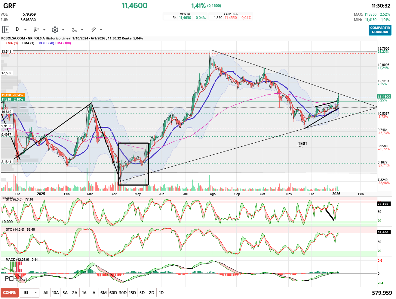396x299 pixels.
Task: Expand the drawing tools dropdown arrow
Action: (101, 30)
